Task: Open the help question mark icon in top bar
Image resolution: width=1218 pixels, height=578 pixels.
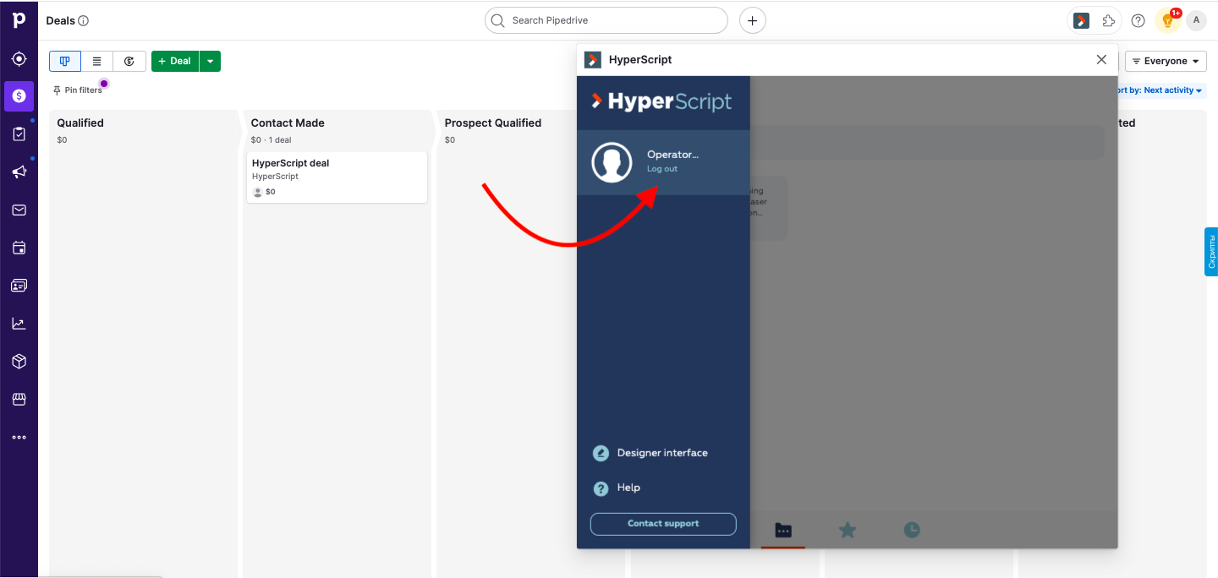Action: pyautogui.click(x=1138, y=20)
